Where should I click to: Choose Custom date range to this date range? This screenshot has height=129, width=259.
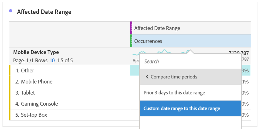[x=182, y=108]
